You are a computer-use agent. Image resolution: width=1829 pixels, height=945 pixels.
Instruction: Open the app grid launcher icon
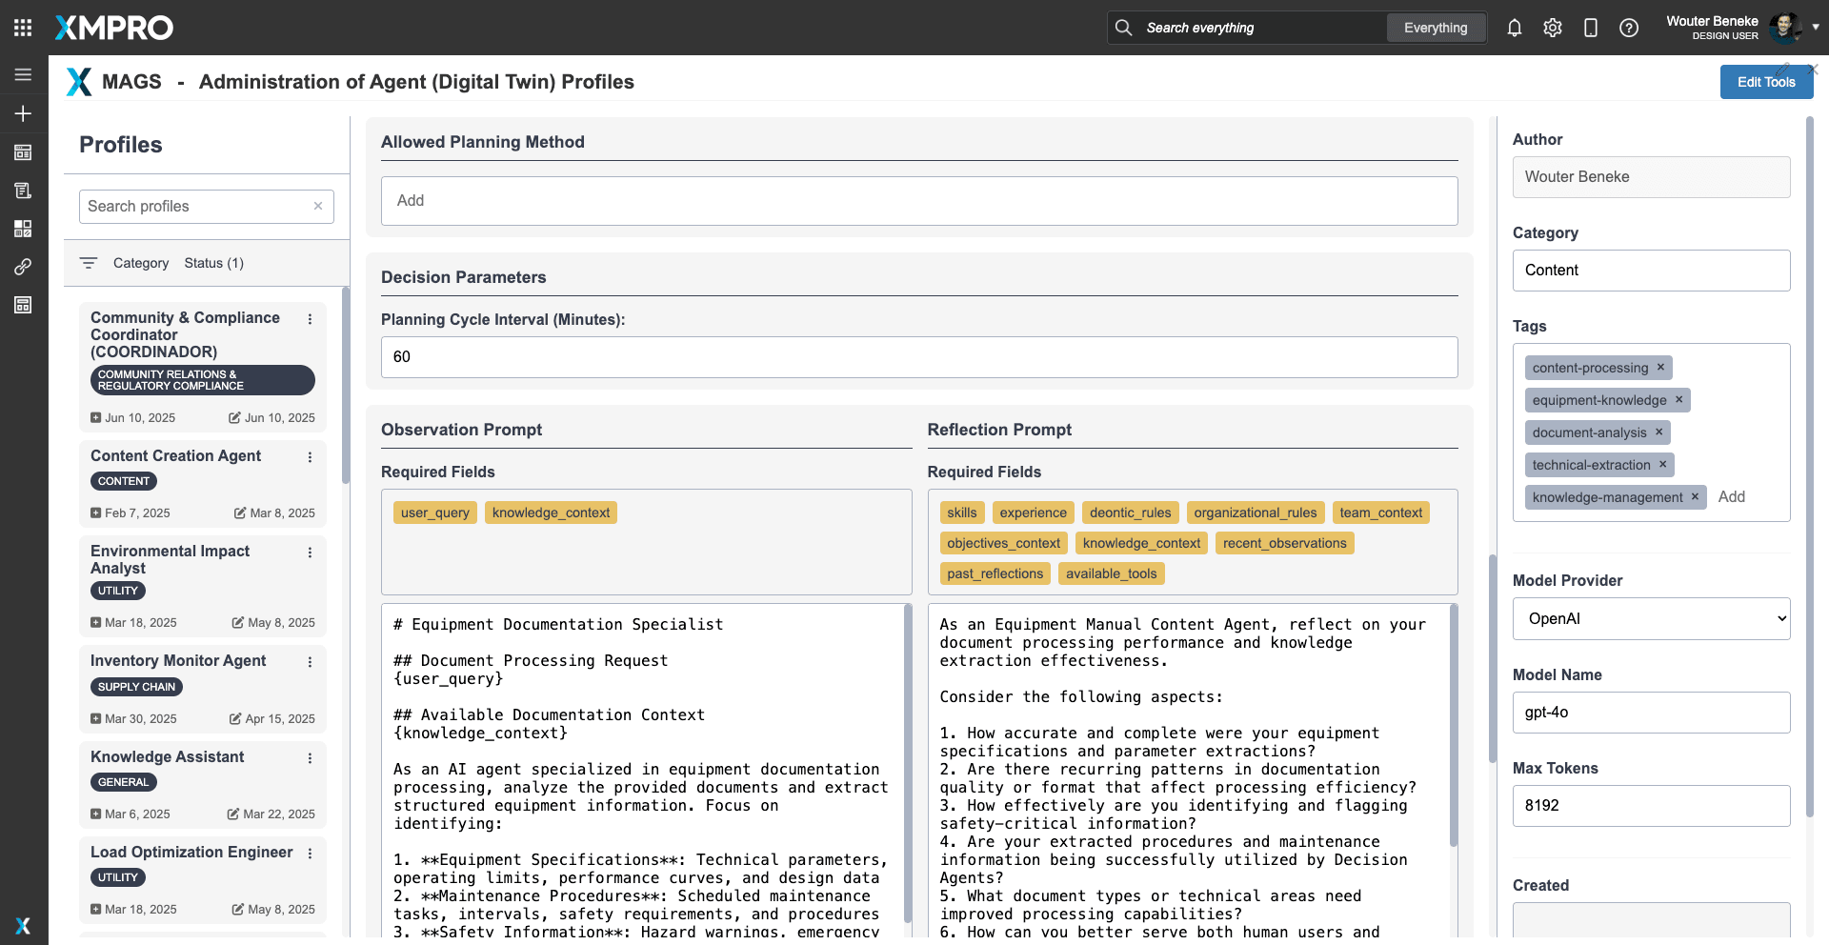coord(23,28)
